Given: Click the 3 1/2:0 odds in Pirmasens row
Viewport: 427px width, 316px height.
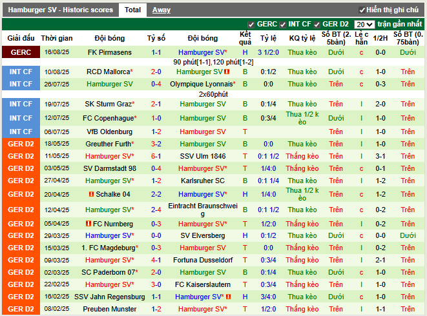Looking at the screenshot, I should click(x=268, y=52).
